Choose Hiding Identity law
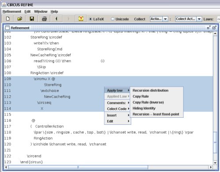The image size is (220, 172). [x=157, y=108]
